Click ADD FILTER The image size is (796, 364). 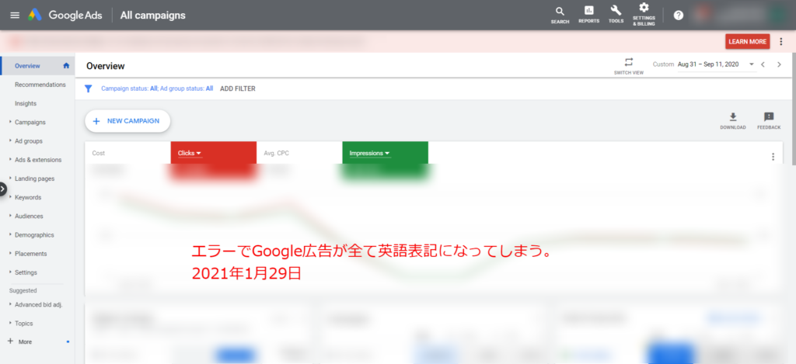click(238, 88)
